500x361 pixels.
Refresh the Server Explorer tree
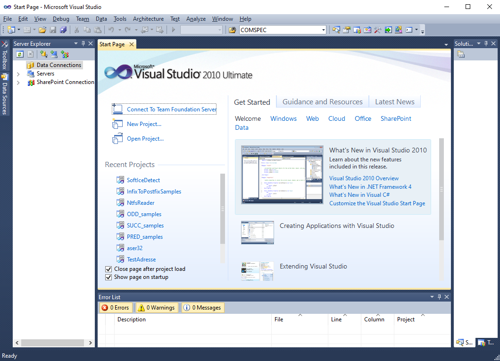tap(20, 54)
